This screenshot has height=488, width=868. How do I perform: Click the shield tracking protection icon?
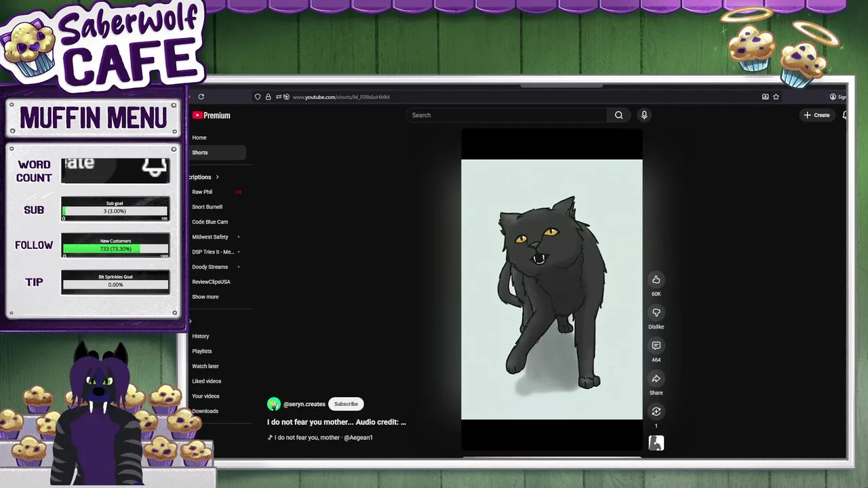[x=258, y=97]
